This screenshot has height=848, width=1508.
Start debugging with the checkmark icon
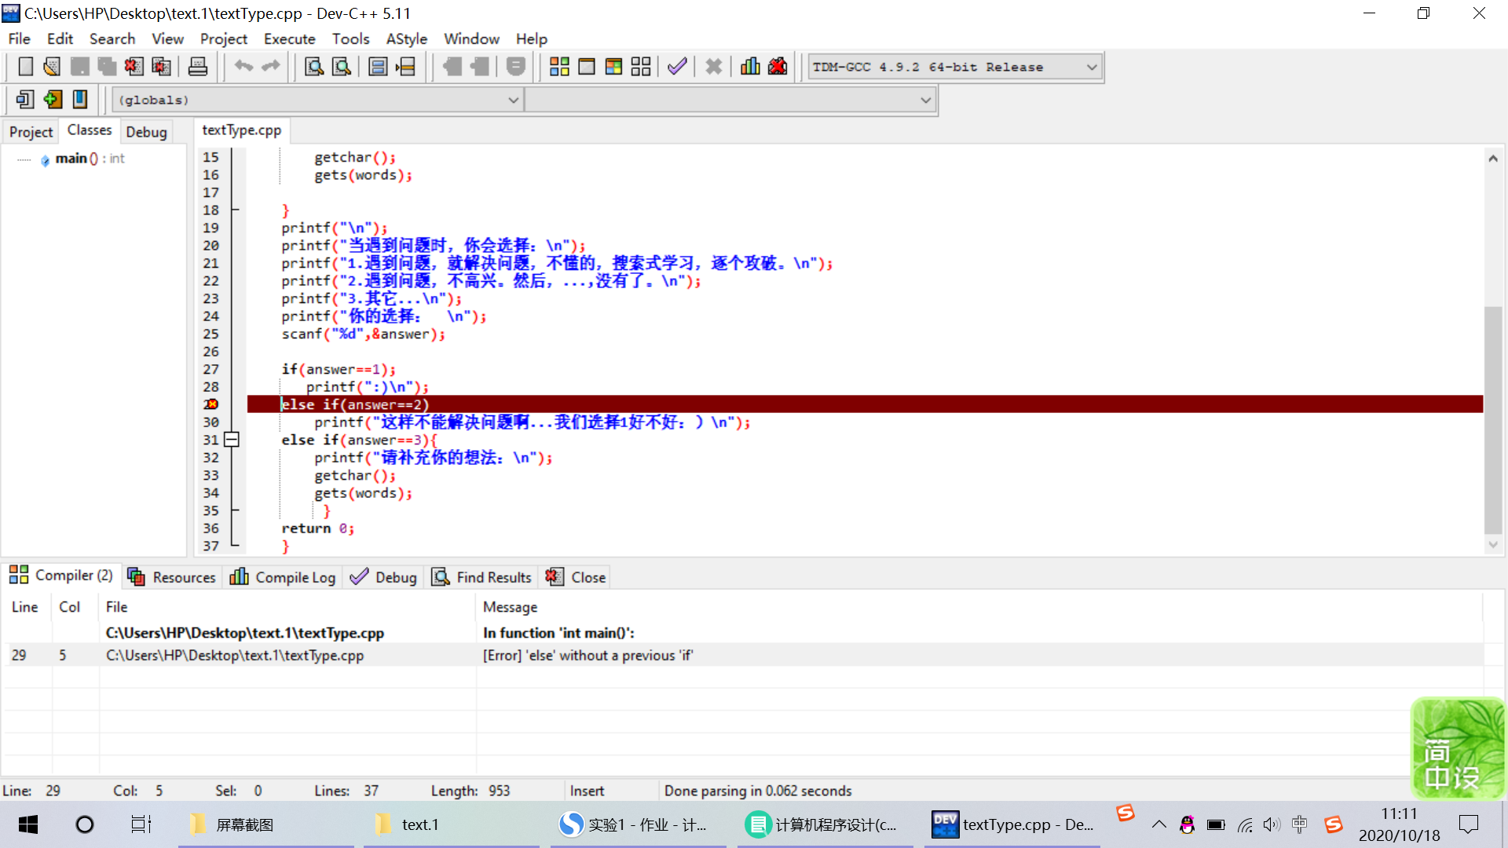coord(677,67)
